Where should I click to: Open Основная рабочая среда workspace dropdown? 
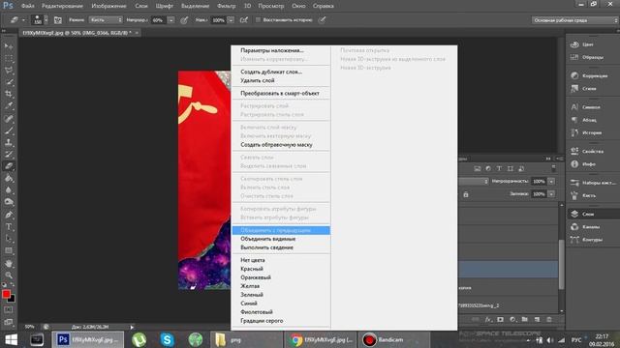coord(574,20)
